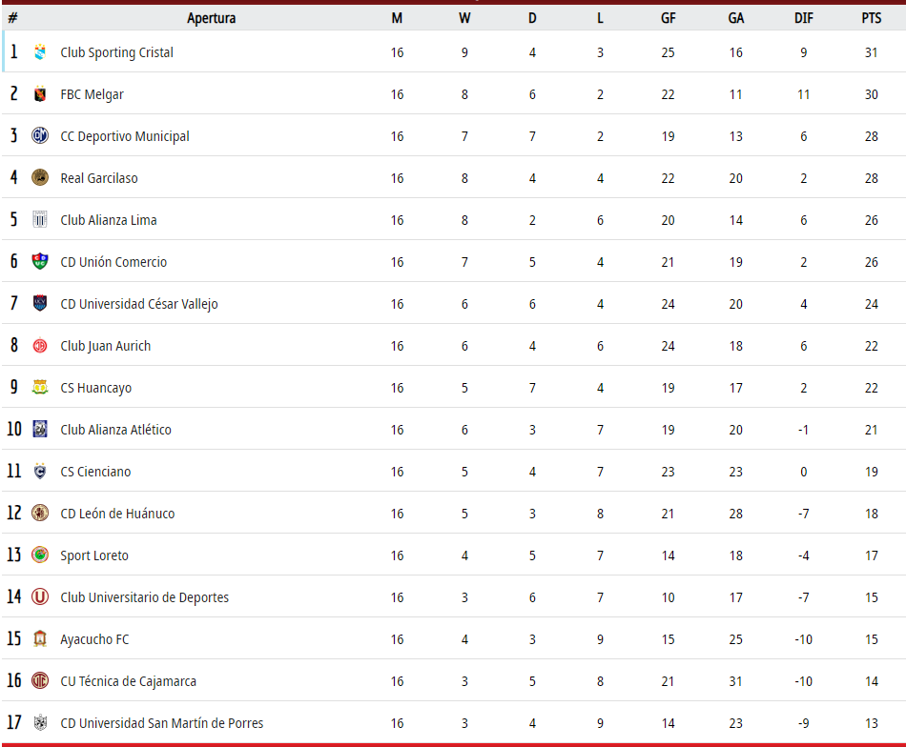Image resolution: width=906 pixels, height=747 pixels.
Task: Click the CC Deportivo Municipal crest icon
Action: 40,135
